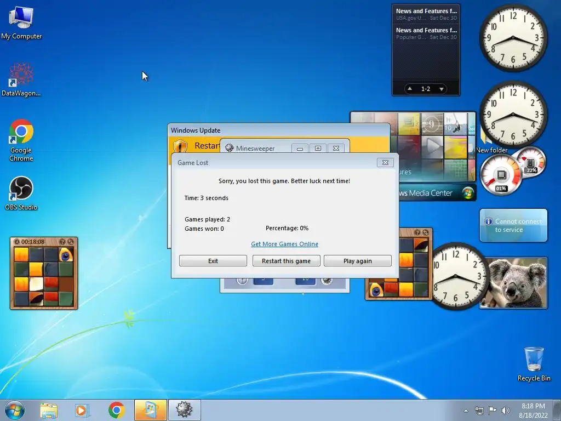Click the Windows Update shield icon

180,146
